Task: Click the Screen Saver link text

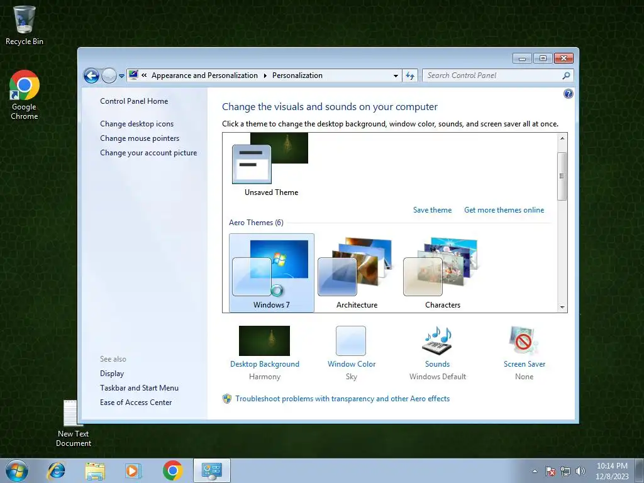Action: tap(525, 364)
